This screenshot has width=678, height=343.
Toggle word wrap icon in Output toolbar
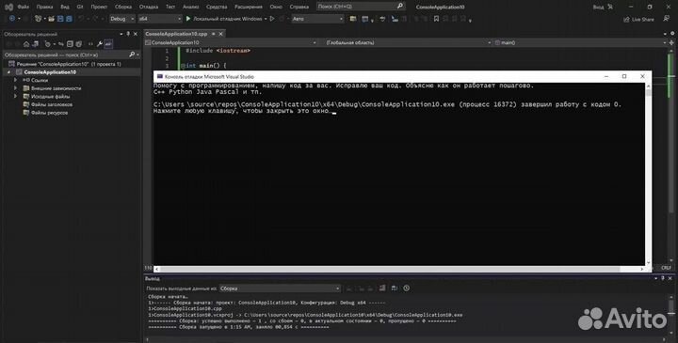395,288
